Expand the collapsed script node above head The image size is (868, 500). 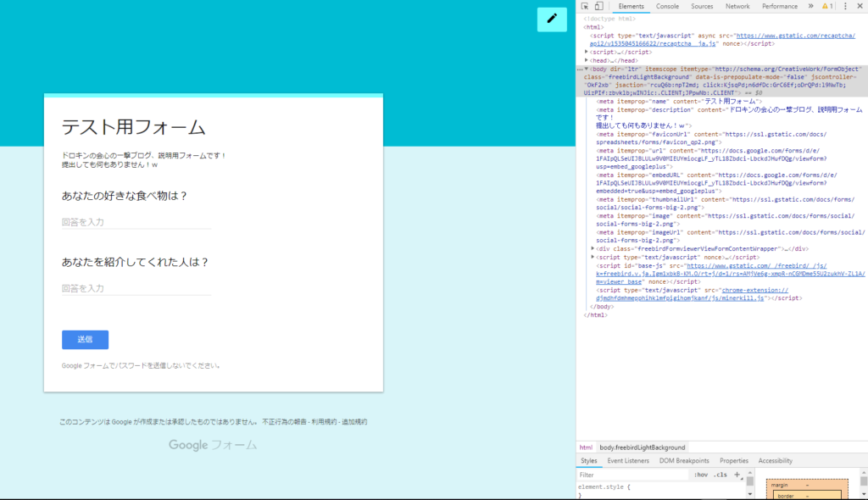(587, 52)
